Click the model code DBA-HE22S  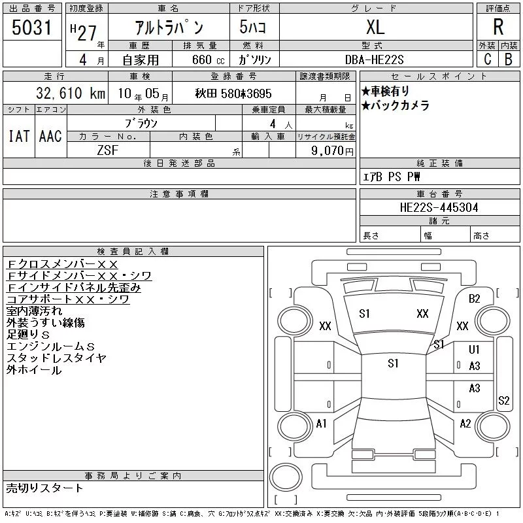point(374,59)
